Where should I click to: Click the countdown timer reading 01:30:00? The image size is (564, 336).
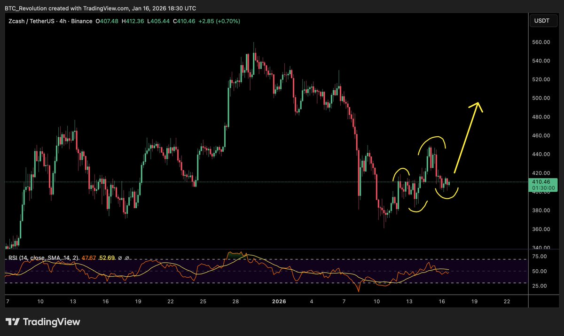point(543,187)
